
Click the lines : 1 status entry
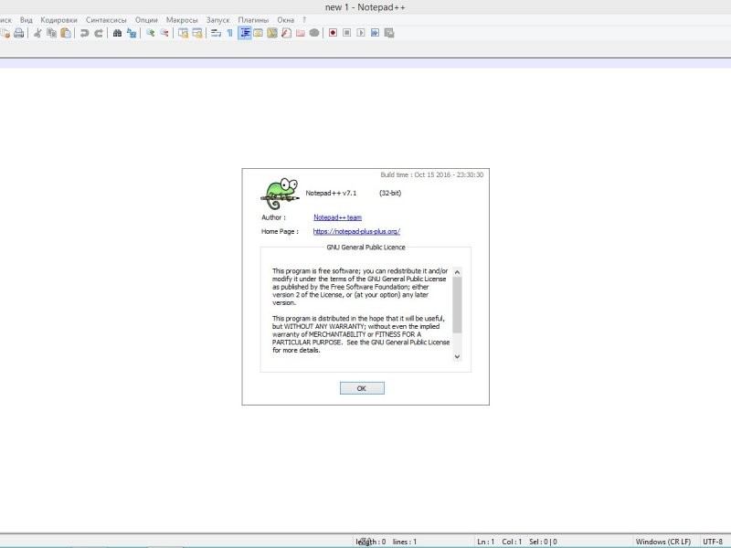(405, 542)
